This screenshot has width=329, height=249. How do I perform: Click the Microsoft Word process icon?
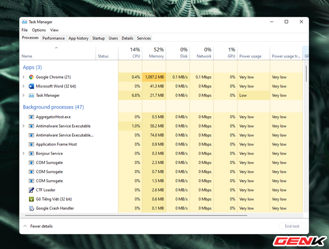tap(31, 86)
